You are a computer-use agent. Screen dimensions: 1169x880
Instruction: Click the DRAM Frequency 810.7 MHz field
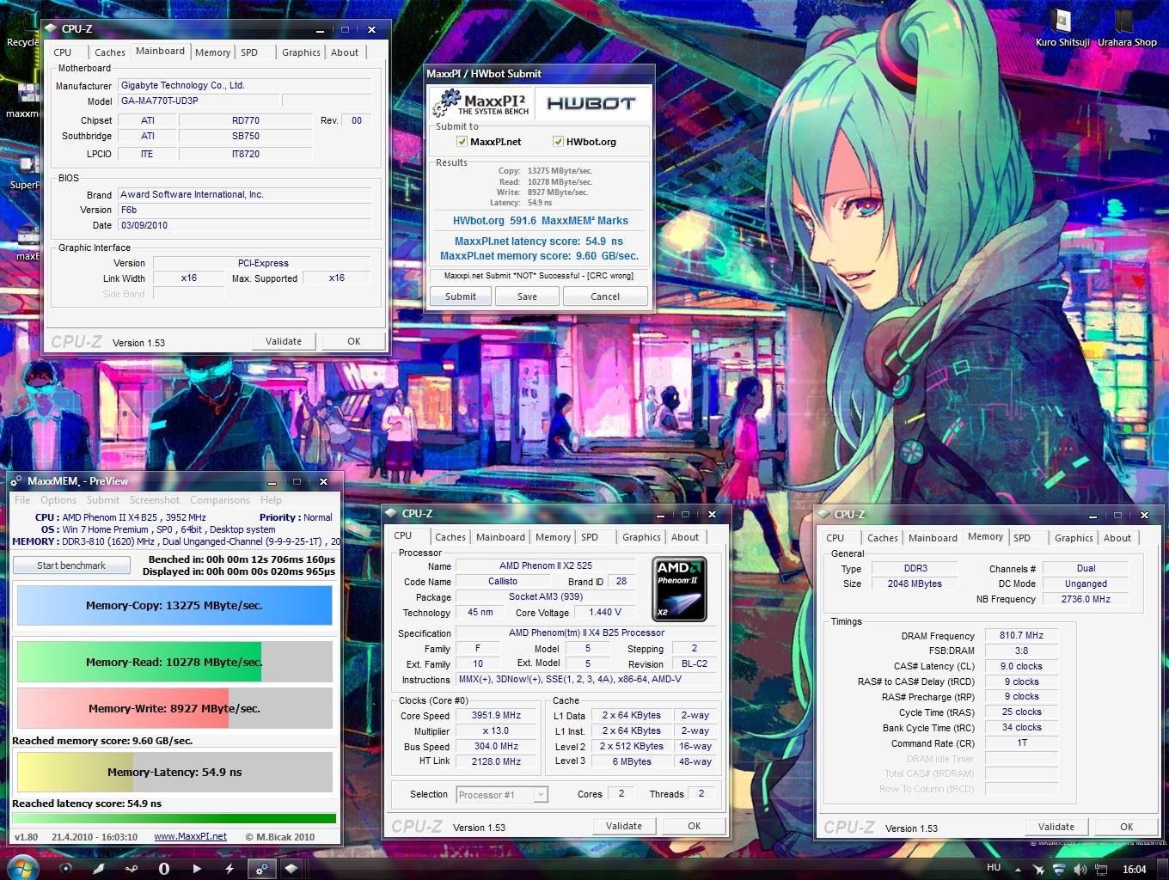click(x=1021, y=635)
